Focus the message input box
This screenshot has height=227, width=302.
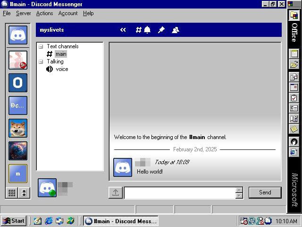[180, 192]
